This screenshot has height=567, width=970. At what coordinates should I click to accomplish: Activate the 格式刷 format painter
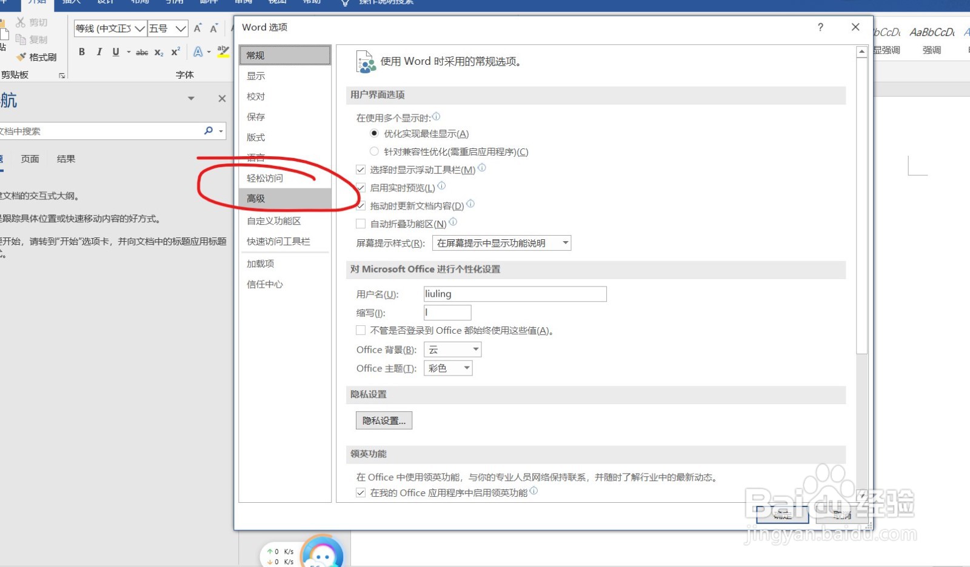(x=36, y=57)
